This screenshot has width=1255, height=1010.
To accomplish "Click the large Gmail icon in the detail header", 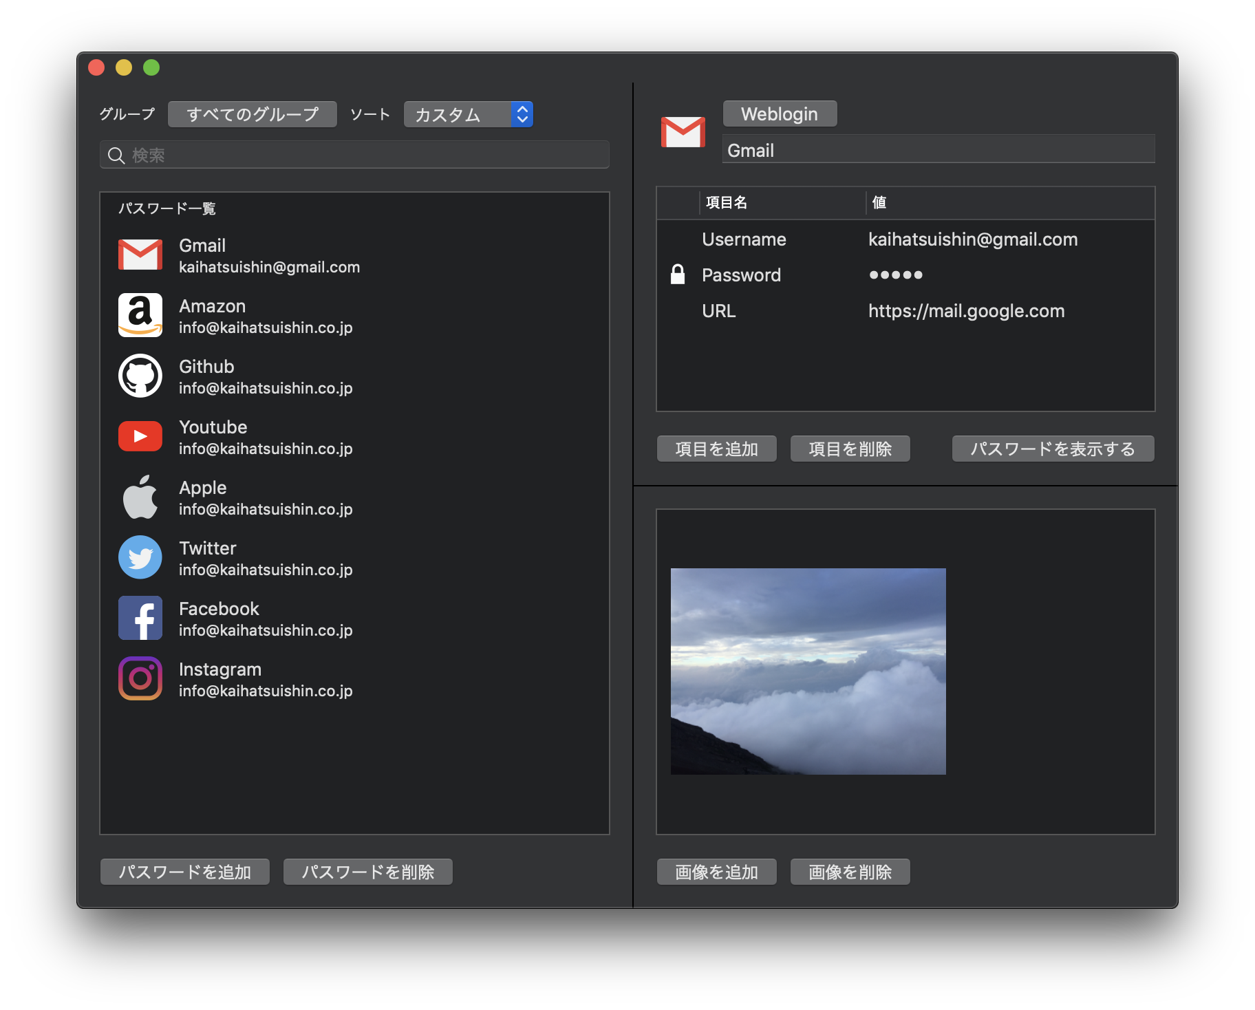I will pyautogui.click(x=683, y=132).
